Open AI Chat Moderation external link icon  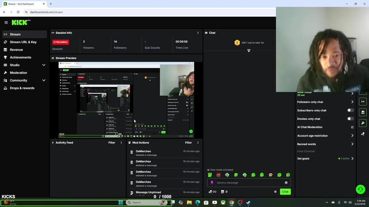point(352,127)
